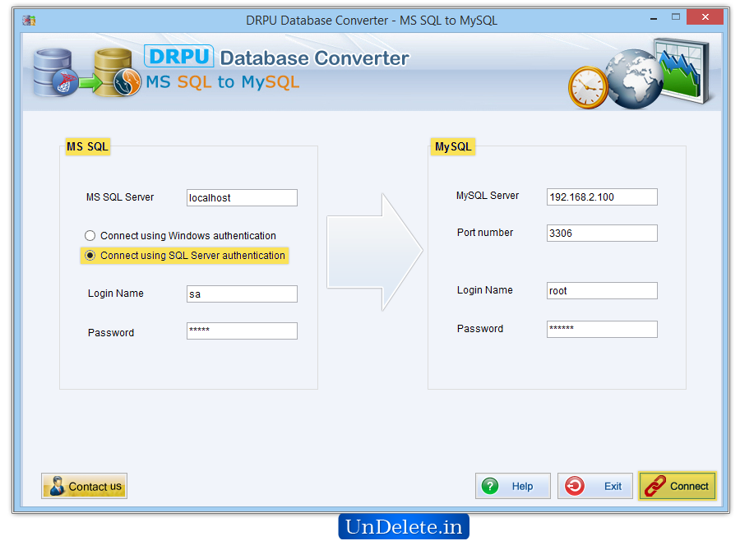
Task: Click the green question mark Help icon
Action: (x=490, y=486)
